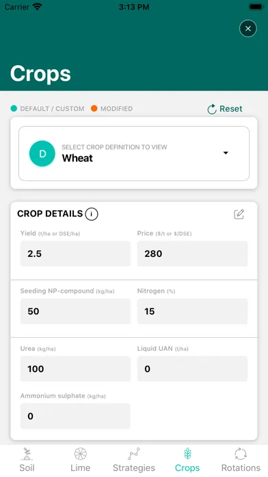Select the Ammonium sulphate field

tap(75, 416)
